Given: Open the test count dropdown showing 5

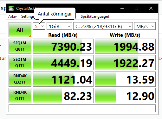Looking at the screenshot, I should click(x=39, y=26).
